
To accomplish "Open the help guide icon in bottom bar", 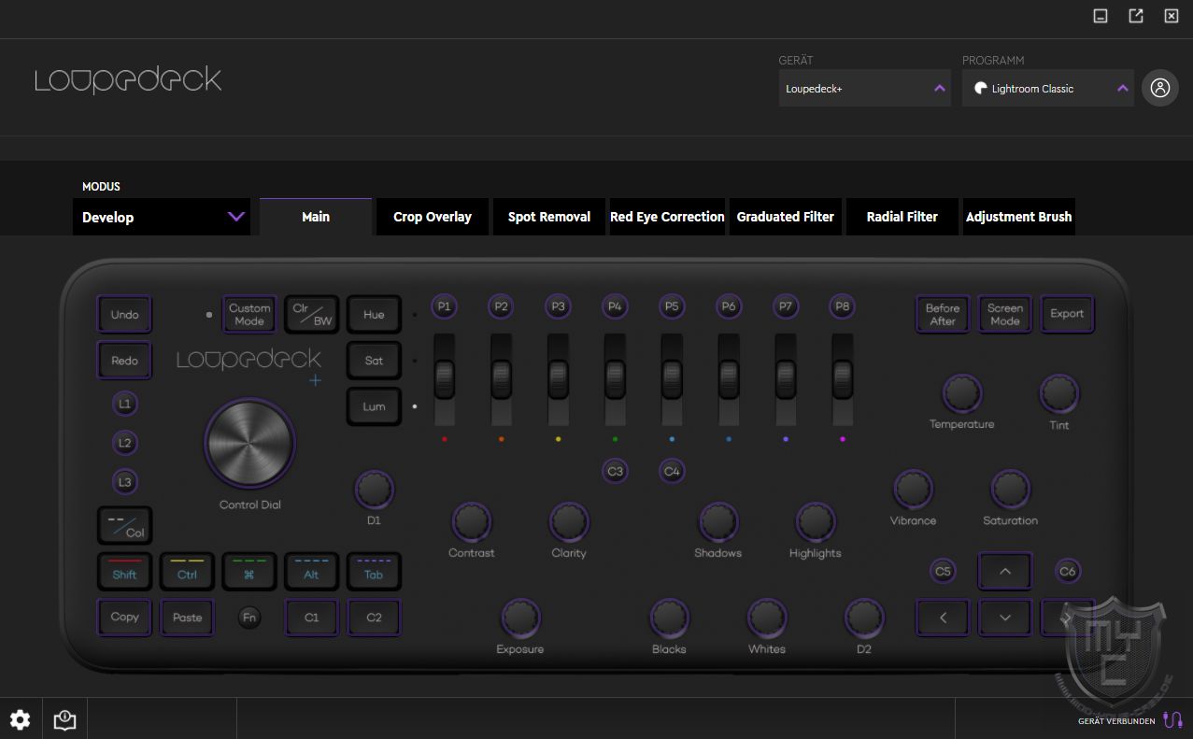I will (x=64, y=719).
